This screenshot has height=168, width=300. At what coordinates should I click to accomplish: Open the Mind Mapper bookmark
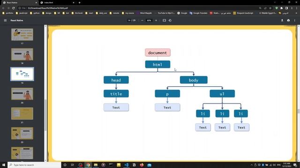[144, 13]
